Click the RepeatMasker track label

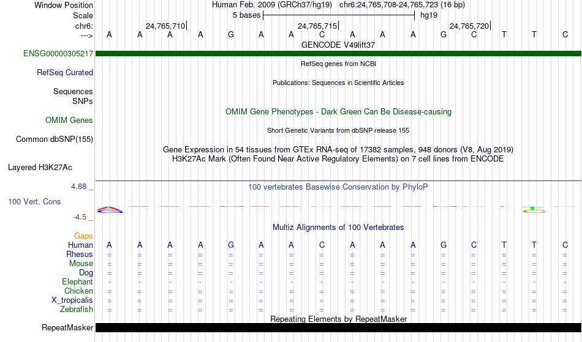click(67, 327)
